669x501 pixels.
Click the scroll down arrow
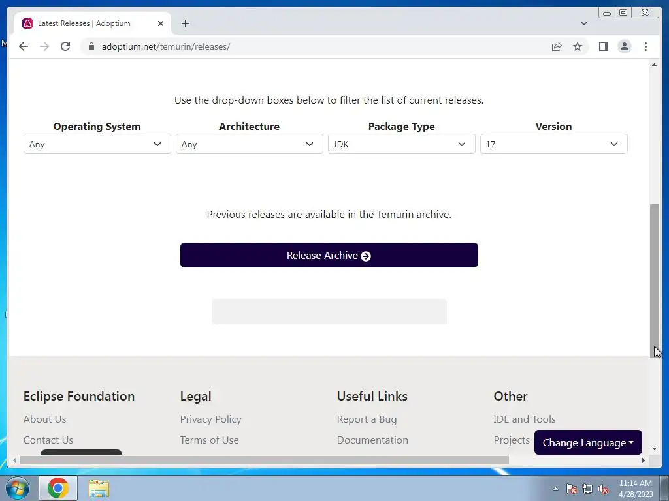click(x=655, y=449)
